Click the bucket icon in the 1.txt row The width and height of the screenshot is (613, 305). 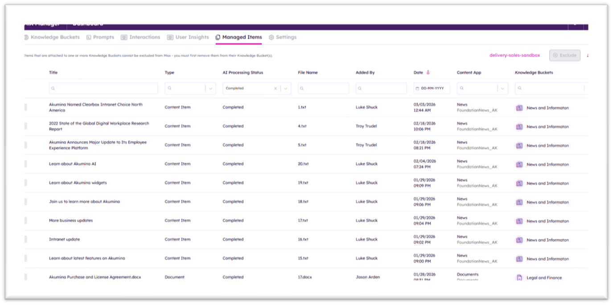point(519,108)
